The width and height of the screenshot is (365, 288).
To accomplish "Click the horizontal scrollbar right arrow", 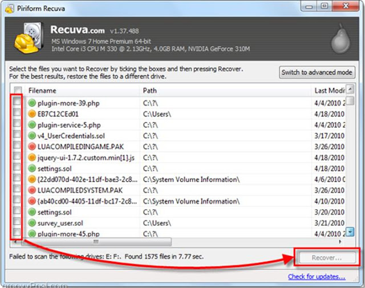I will point(340,242).
